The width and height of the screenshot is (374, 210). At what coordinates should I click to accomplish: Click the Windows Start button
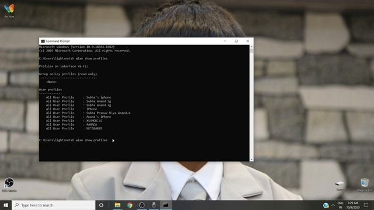pos(6,205)
